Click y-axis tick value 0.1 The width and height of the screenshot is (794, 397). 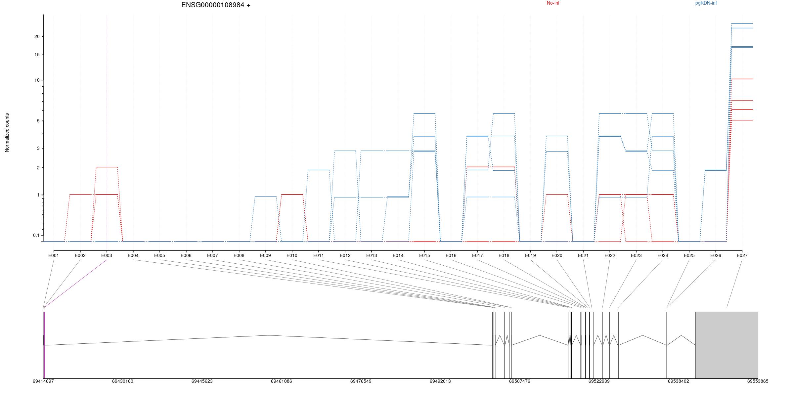coord(36,236)
